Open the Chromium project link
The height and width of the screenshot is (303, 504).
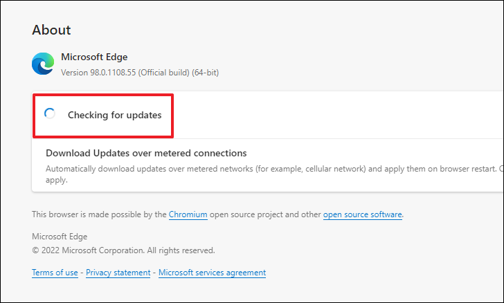point(188,214)
